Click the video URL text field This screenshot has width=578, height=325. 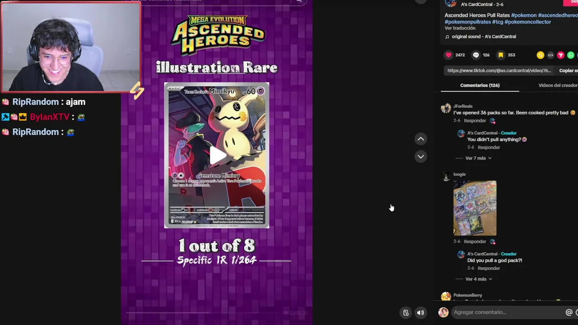point(499,70)
